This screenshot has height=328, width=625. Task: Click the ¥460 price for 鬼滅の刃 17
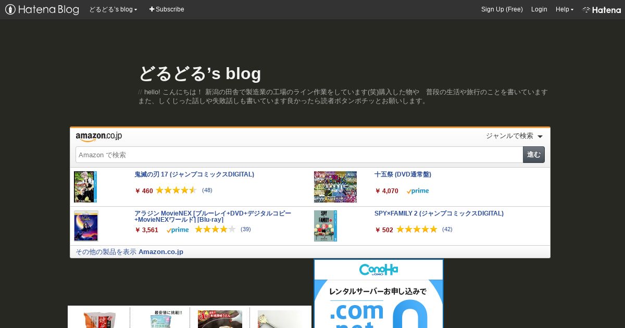pos(144,191)
